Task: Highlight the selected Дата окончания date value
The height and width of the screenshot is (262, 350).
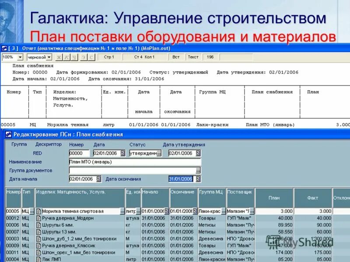Action: tap(180, 179)
